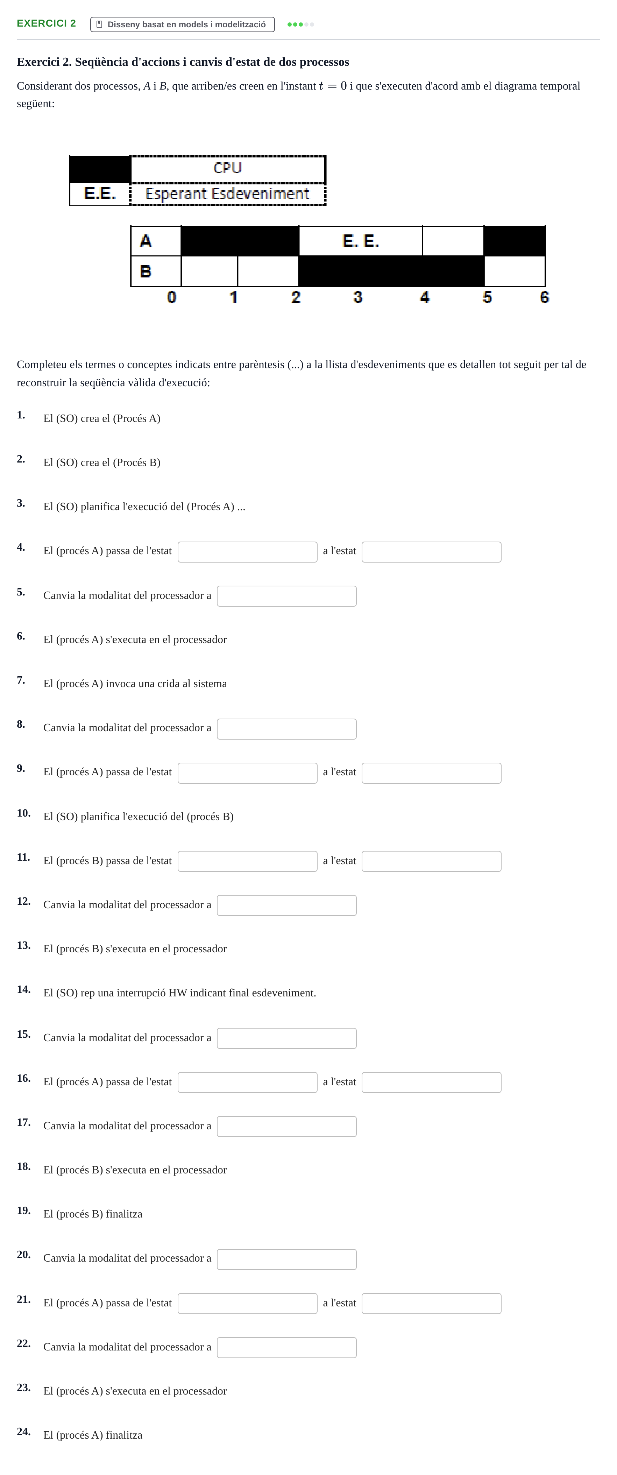This screenshot has height=1475, width=617.
Task: Select the processor mode field in step 8
Action: point(287,729)
